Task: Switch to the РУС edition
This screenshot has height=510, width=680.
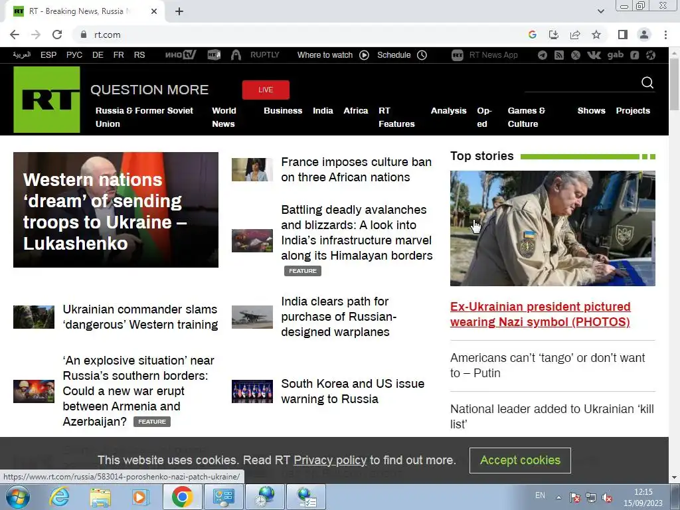Action: (74, 55)
